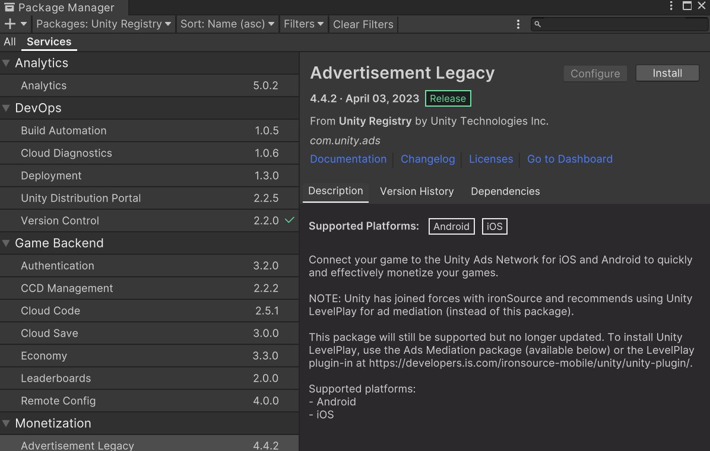Collapse the DevOps category
Viewport: 710px width, 451px height.
[x=7, y=108]
